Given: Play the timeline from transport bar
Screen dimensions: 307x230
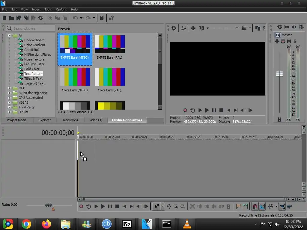Looking at the screenshot, I should [103, 207].
